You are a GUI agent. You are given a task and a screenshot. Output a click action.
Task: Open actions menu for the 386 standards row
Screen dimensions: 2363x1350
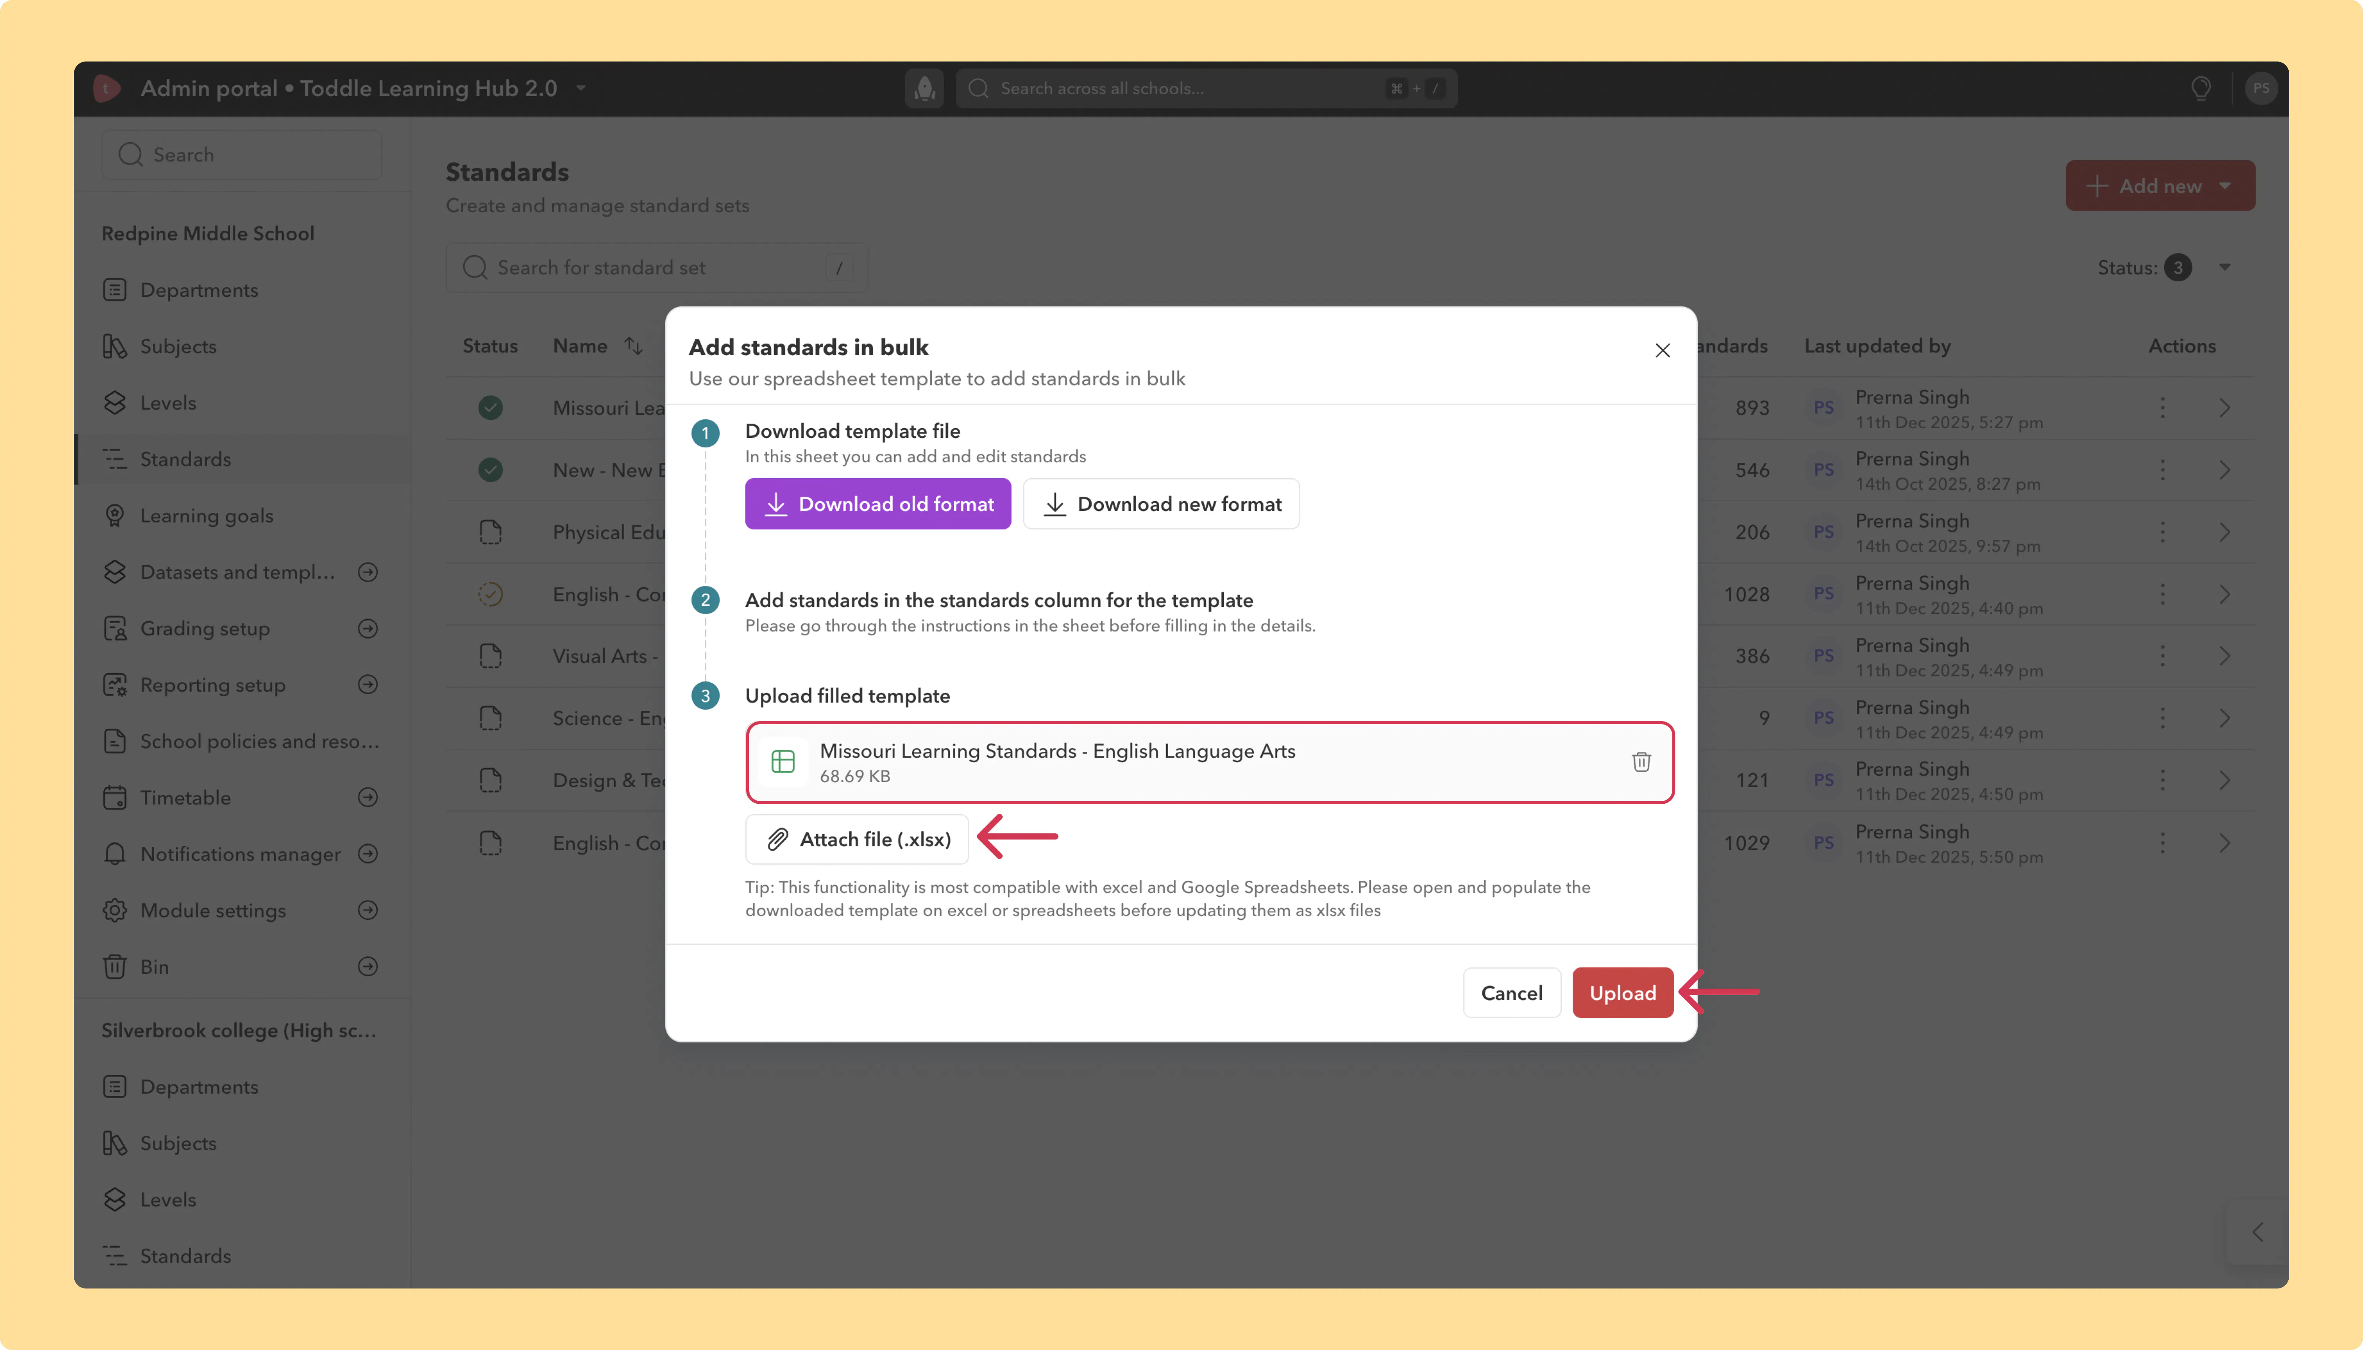click(2162, 657)
